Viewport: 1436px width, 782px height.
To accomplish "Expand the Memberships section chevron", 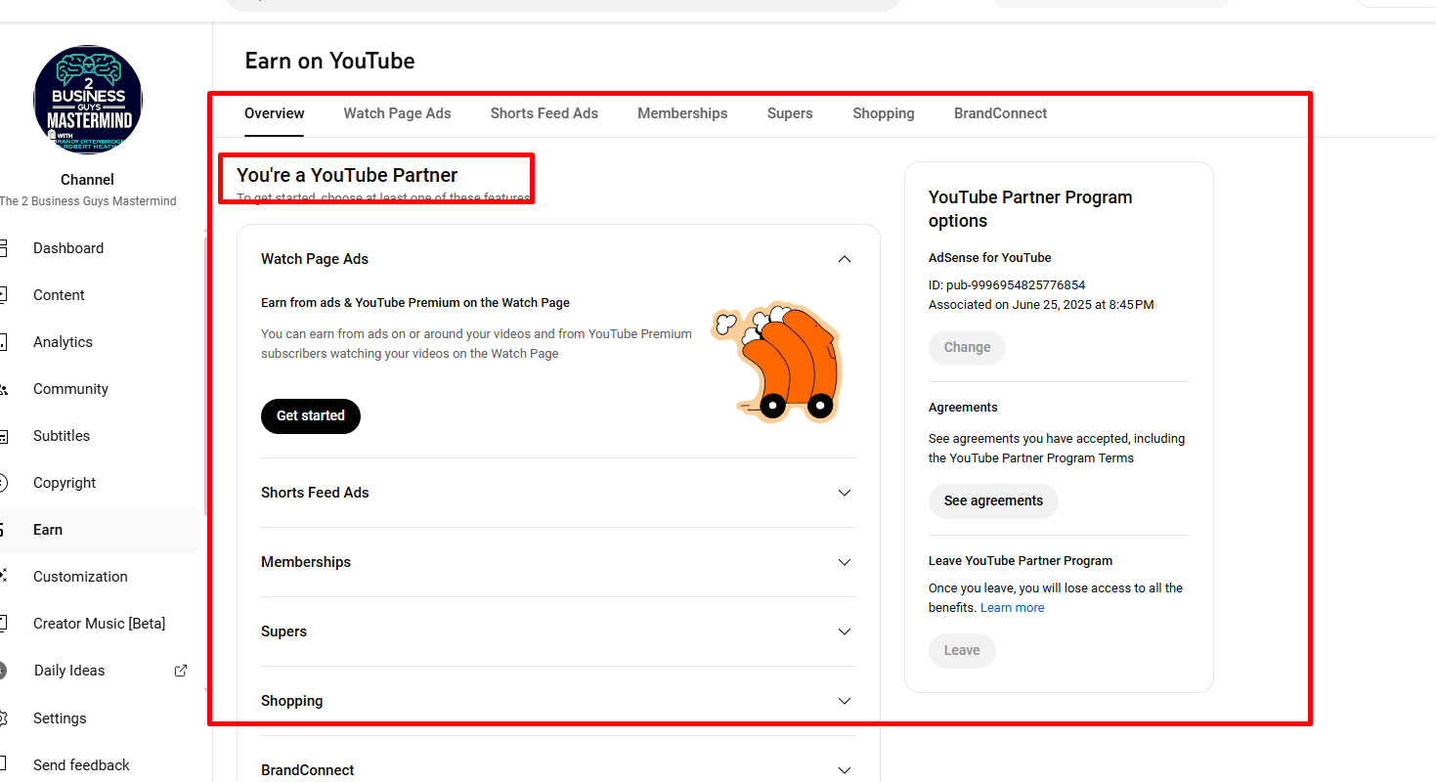I will [845, 562].
